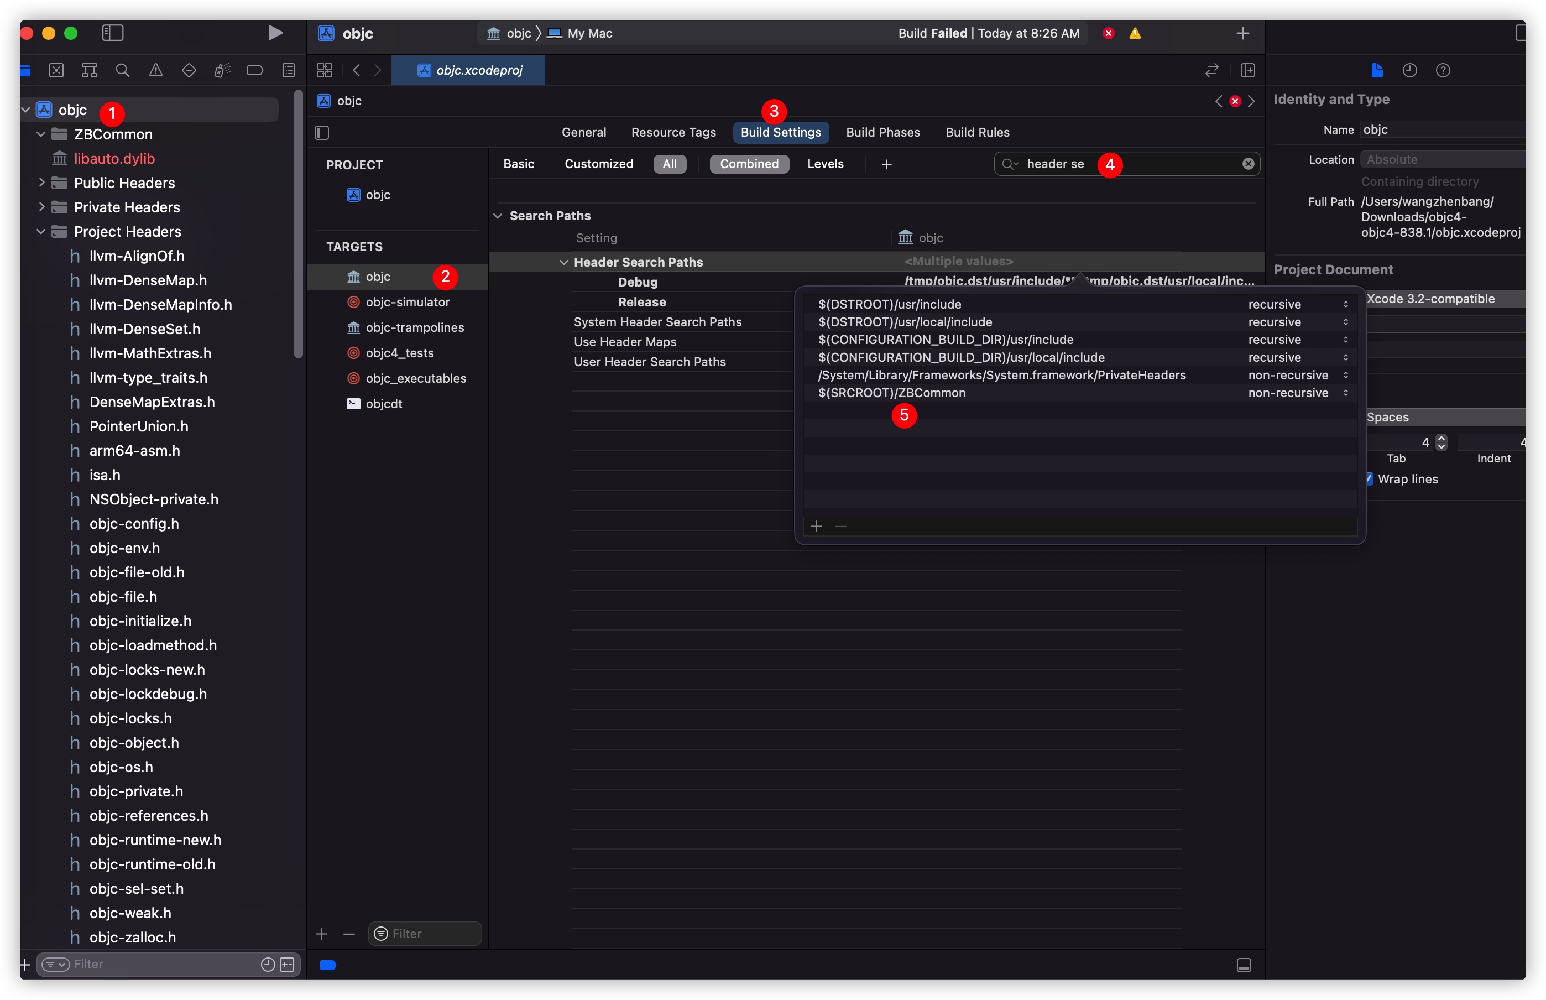Add a new header search path
This screenshot has width=1546, height=1000.
point(816,526)
